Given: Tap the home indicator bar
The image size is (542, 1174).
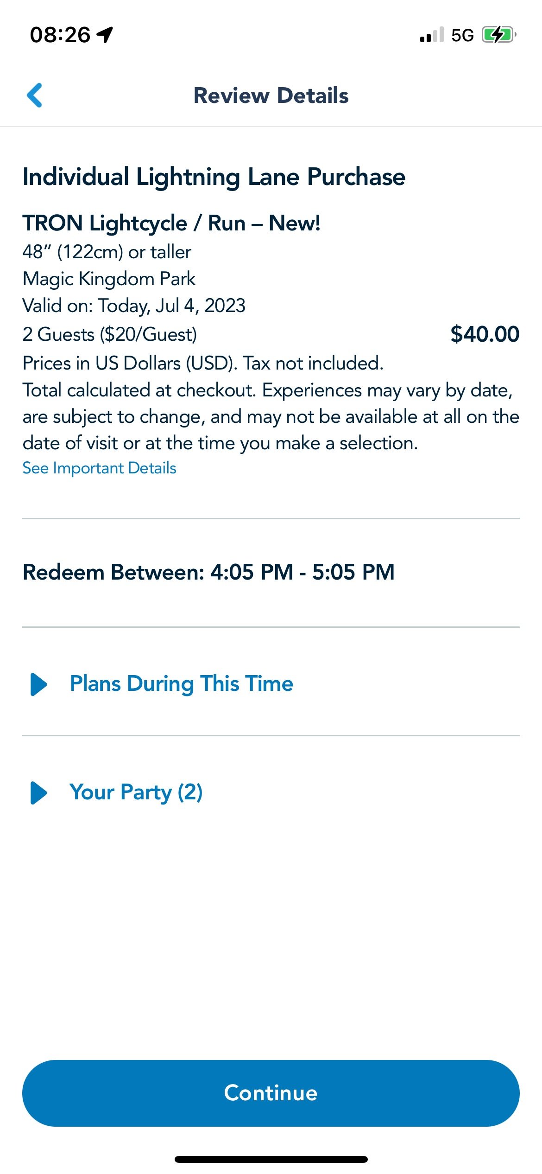Looking at the screenshot, I should pos(271,1159).
